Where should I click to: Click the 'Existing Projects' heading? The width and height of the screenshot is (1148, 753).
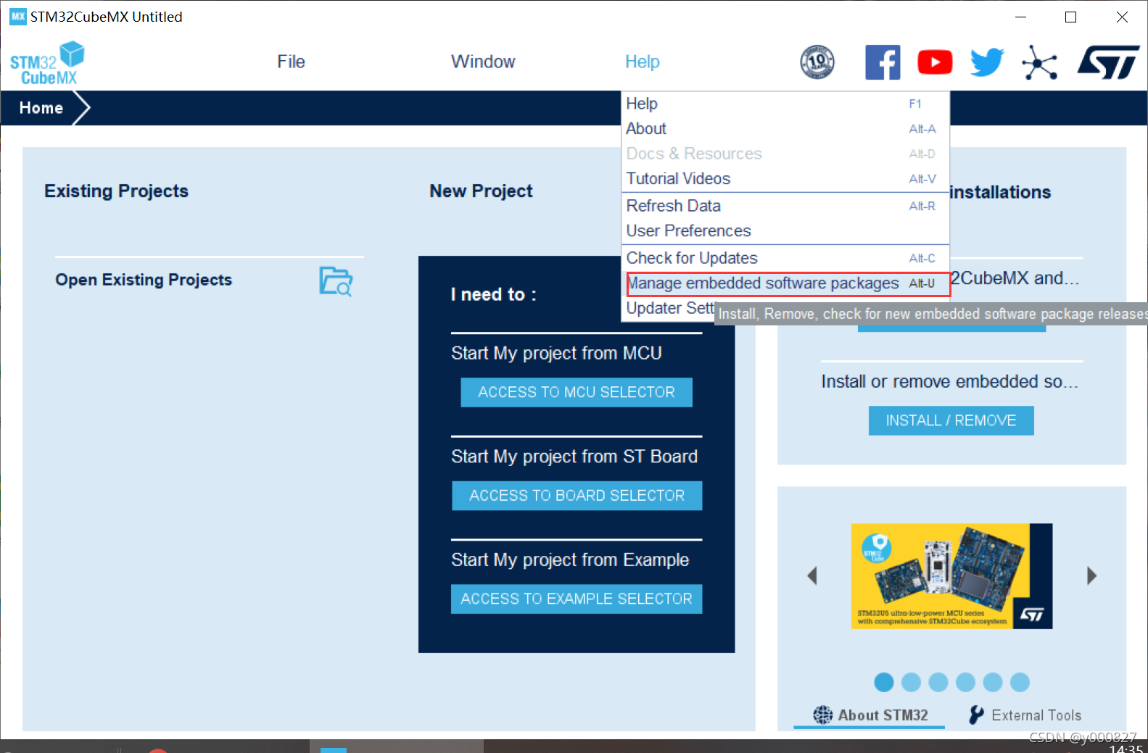(x=116, y=191)
